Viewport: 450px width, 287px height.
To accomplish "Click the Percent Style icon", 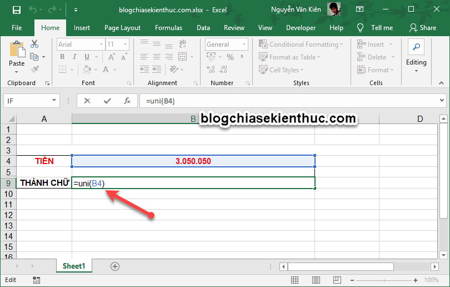I will tap(230, 57).
